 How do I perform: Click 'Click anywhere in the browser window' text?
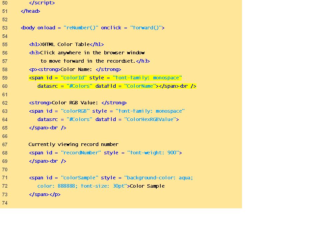[92, 53]
